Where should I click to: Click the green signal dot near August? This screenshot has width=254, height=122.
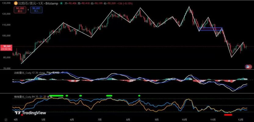pyautogui.click(x=139, y=95)
